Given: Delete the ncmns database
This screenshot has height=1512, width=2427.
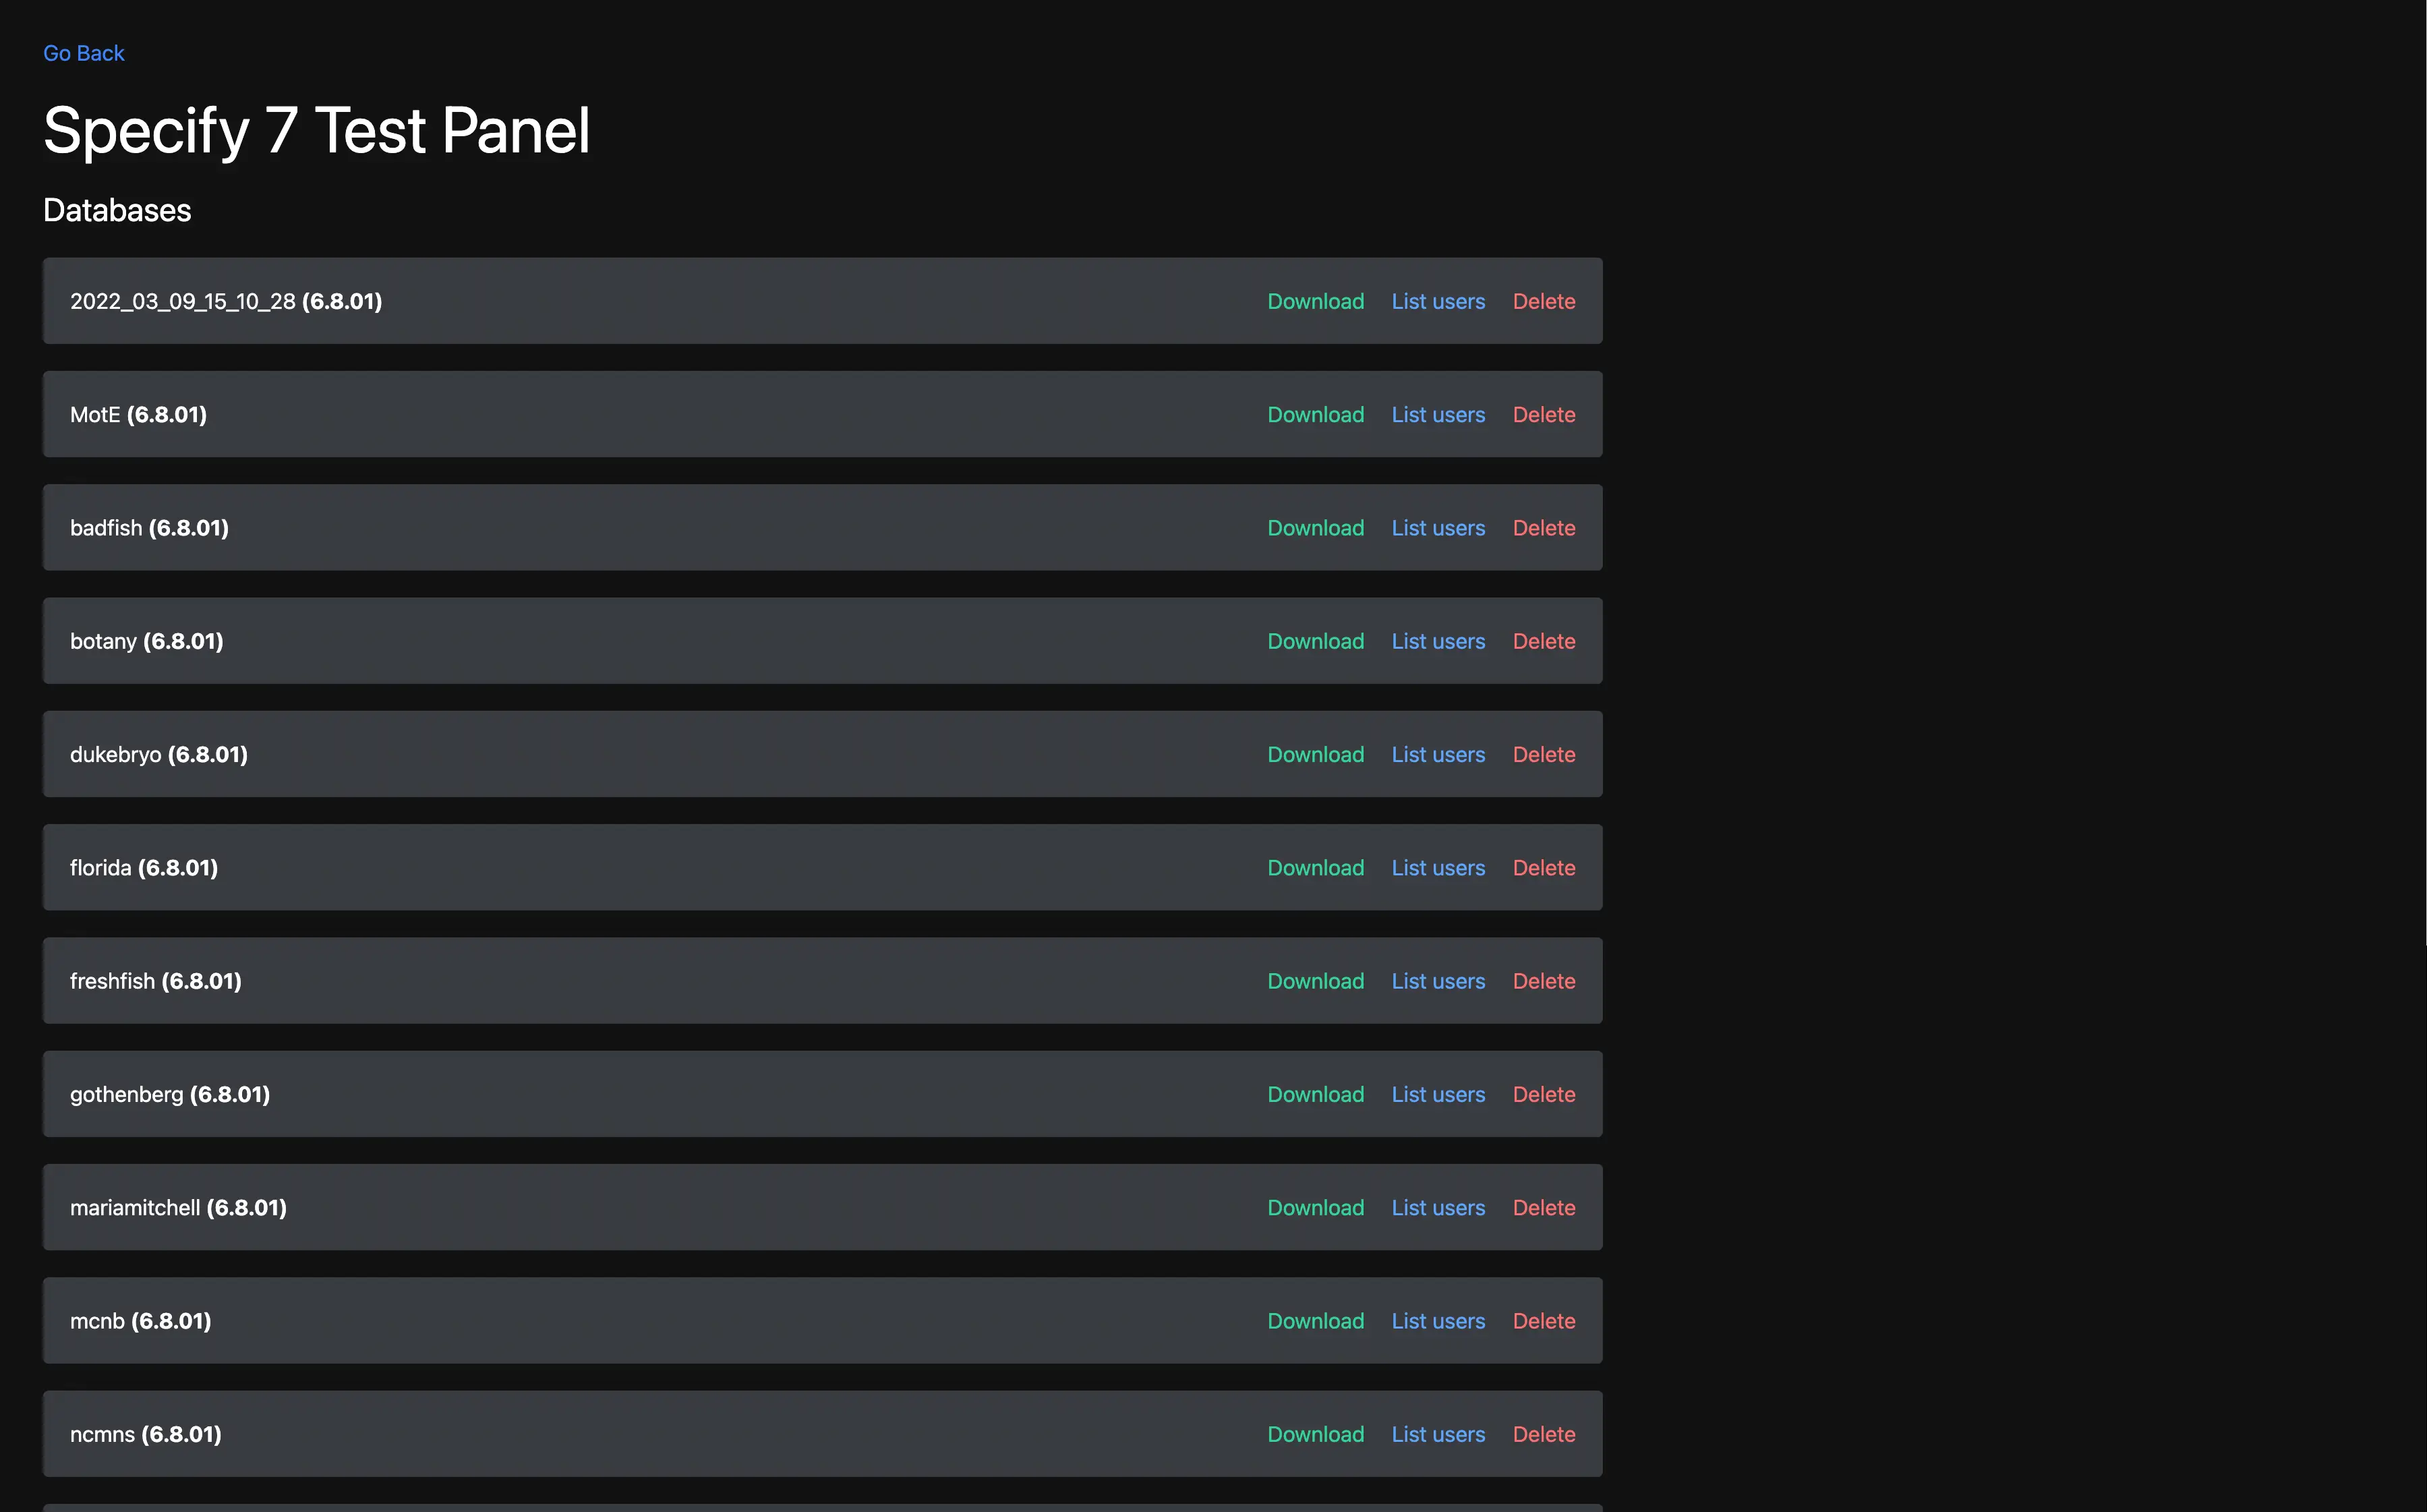Looking at the screenshot, I should coord(1543,1434).
